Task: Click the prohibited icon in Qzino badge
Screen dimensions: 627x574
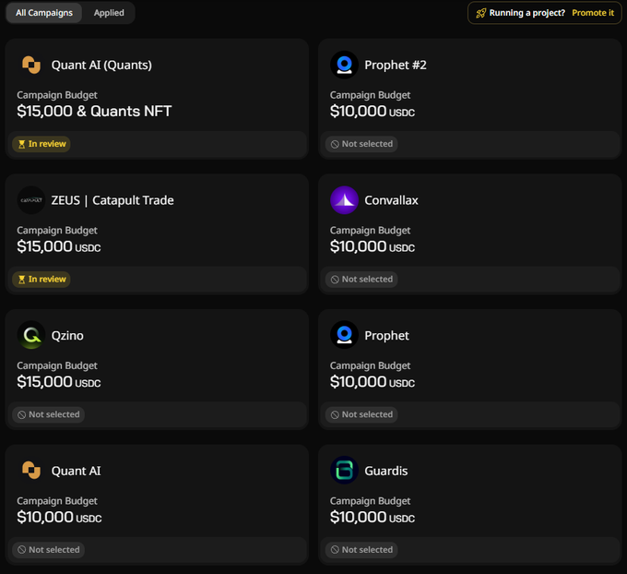Action: [x=21, y=414]
